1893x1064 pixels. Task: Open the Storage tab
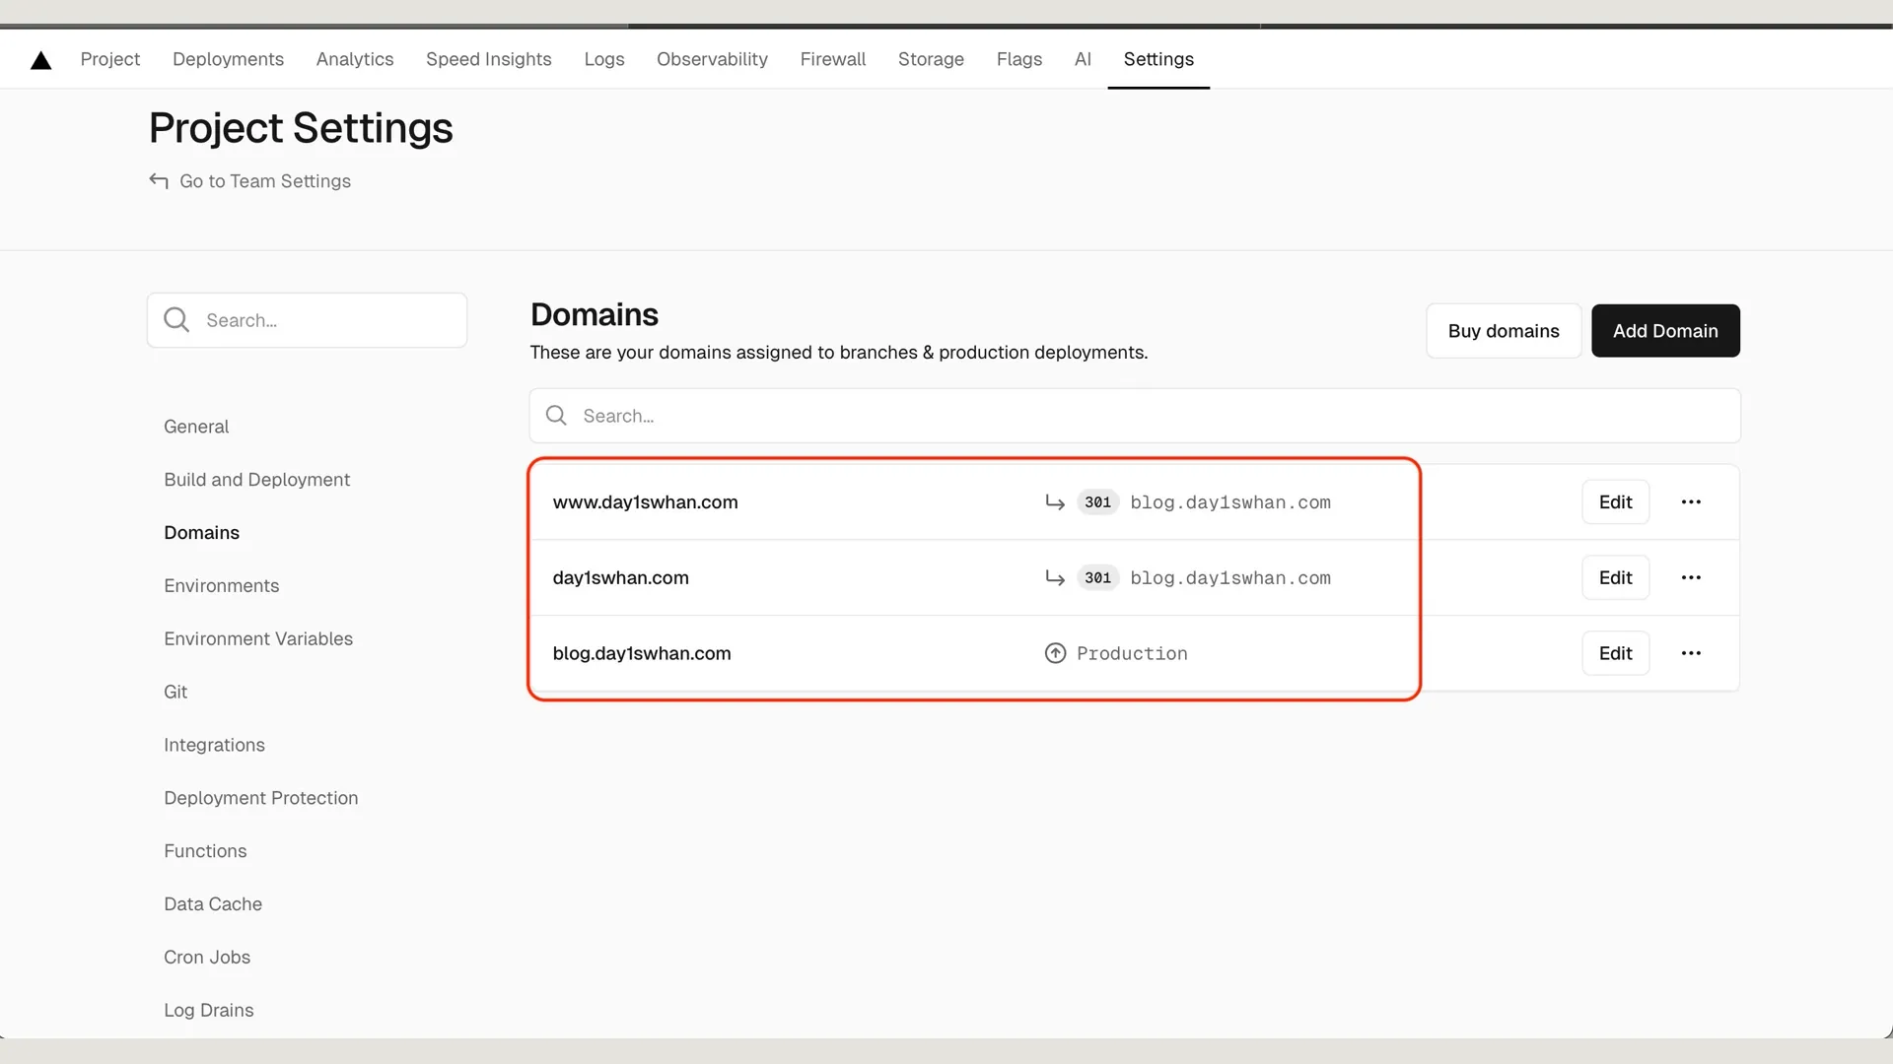point(931,59)
